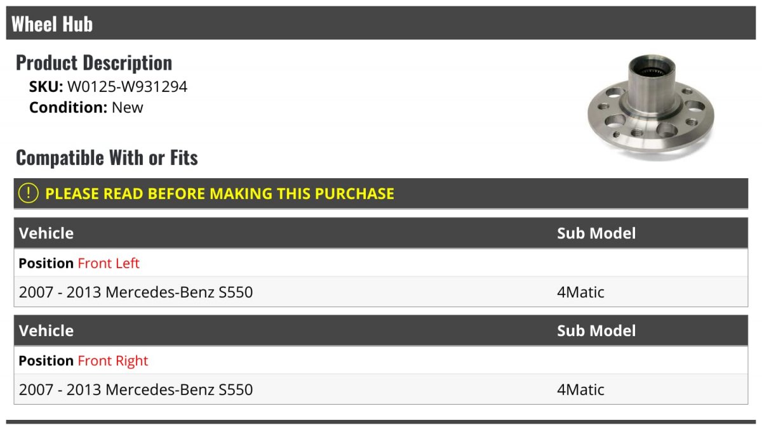The height and width of the screenshot is (430, 762).
Task: Click the "Wheel Hub" title bar text
Action: coord(52,24)
